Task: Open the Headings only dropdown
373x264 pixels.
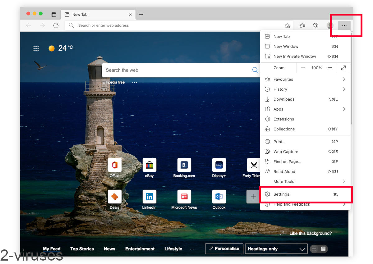Action: click(276, 249)
